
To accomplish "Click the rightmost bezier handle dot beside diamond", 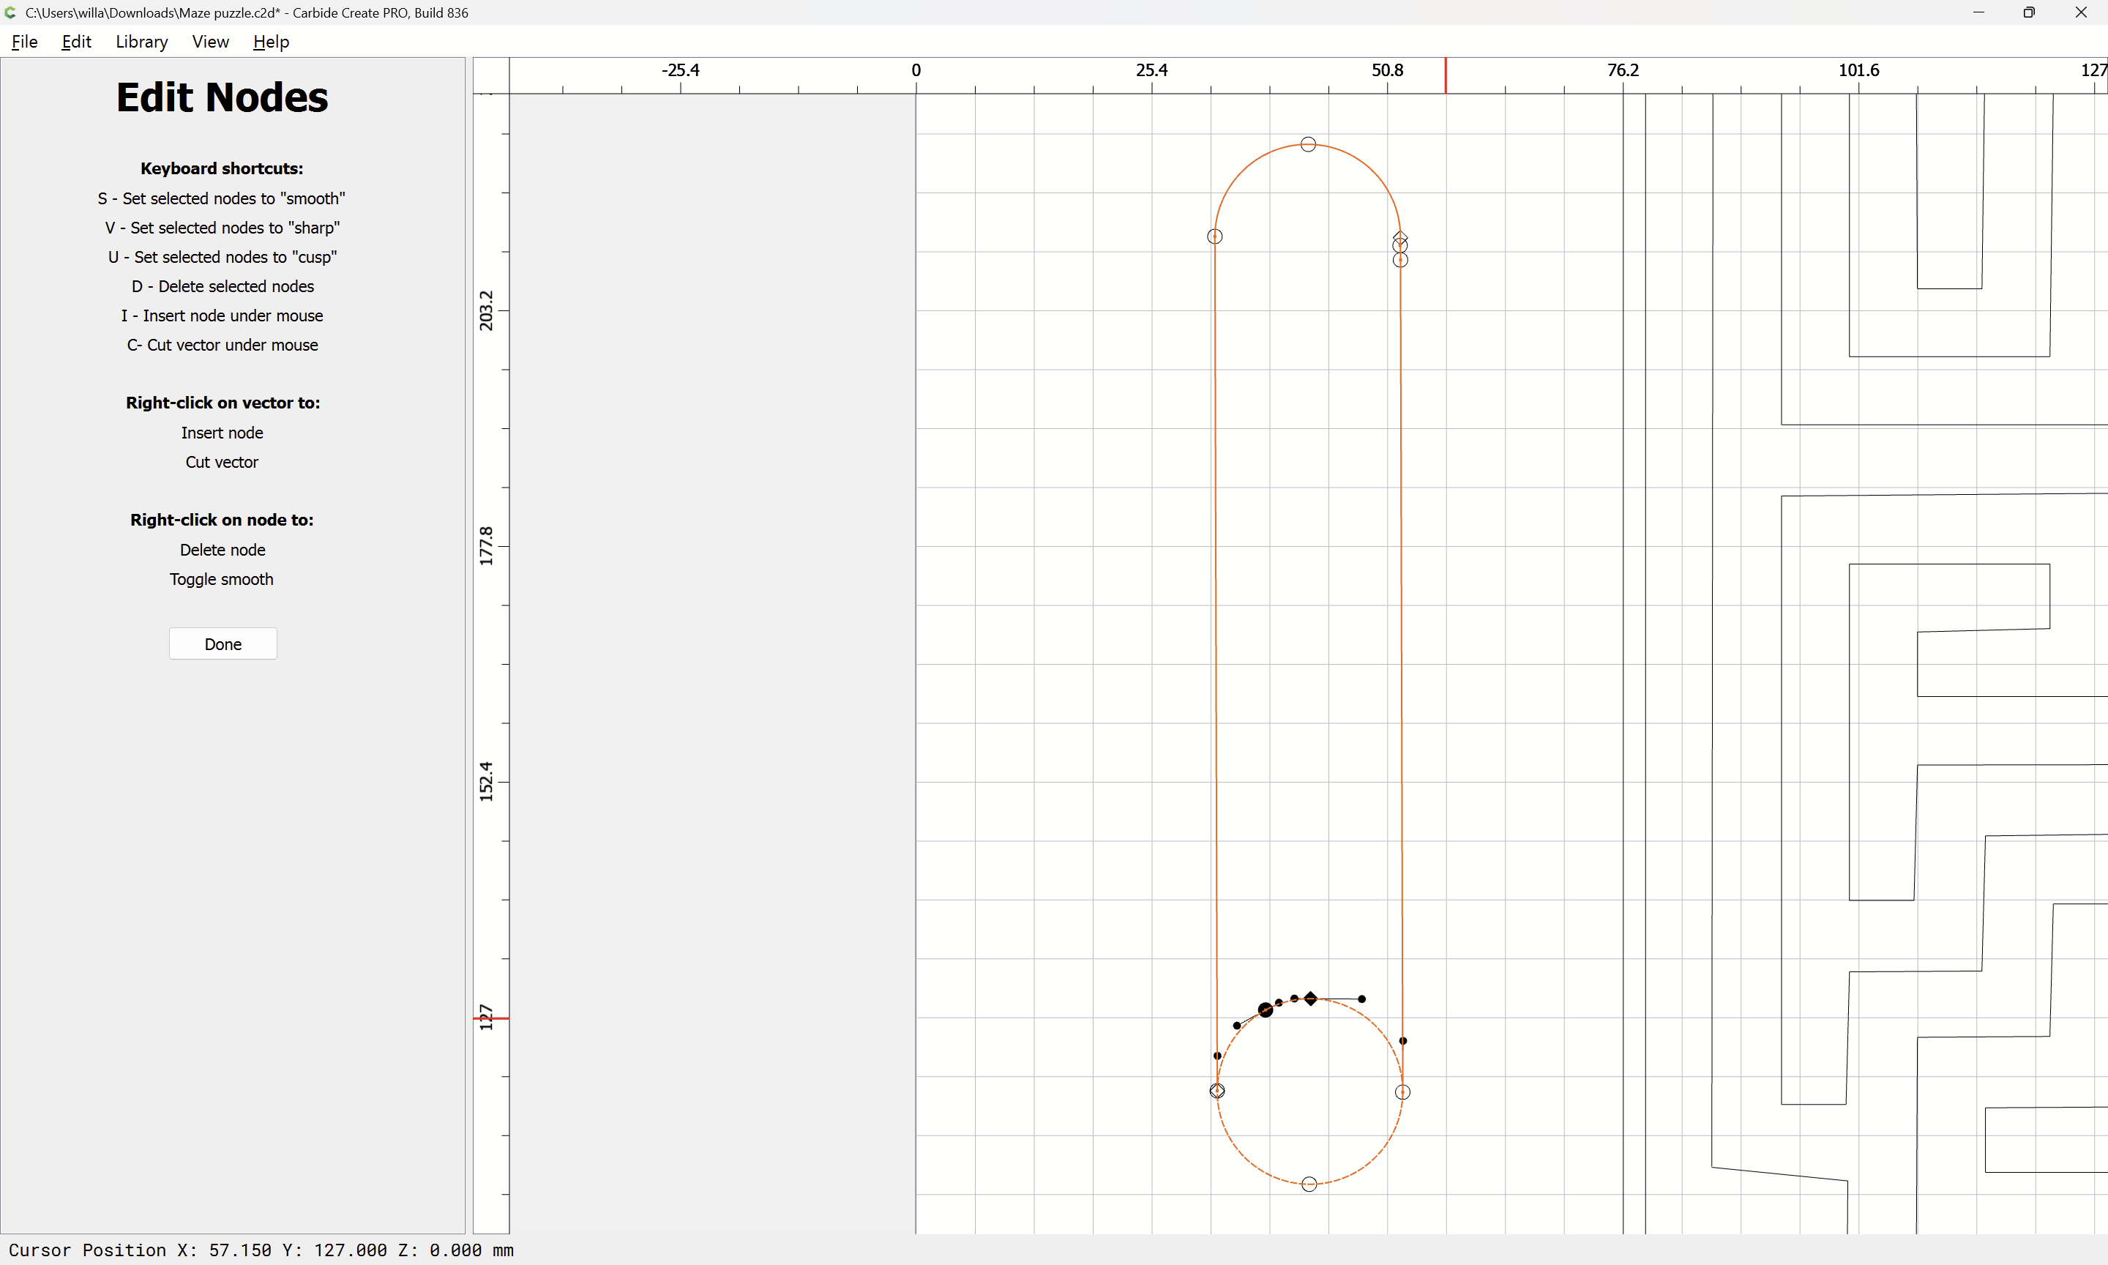I will (x=1361, y=999).
